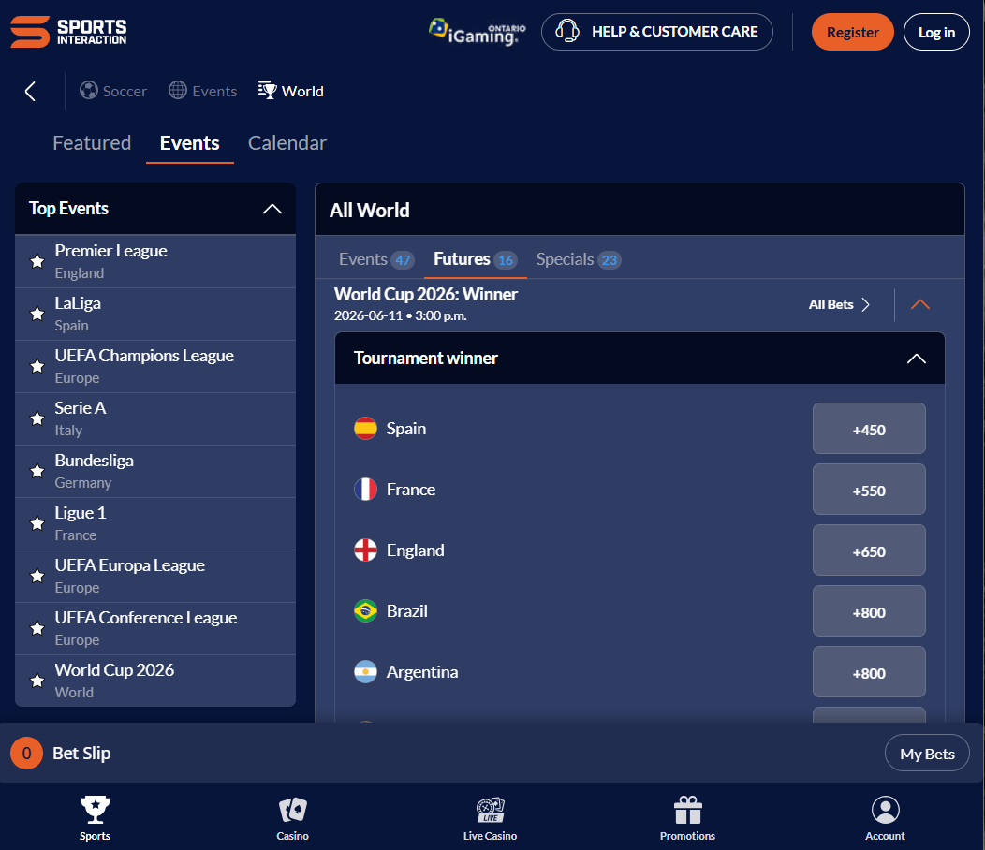985x850 pixels.
Task: Toggle the star next to World Cup 2026
Action: [x=37, y=681]
